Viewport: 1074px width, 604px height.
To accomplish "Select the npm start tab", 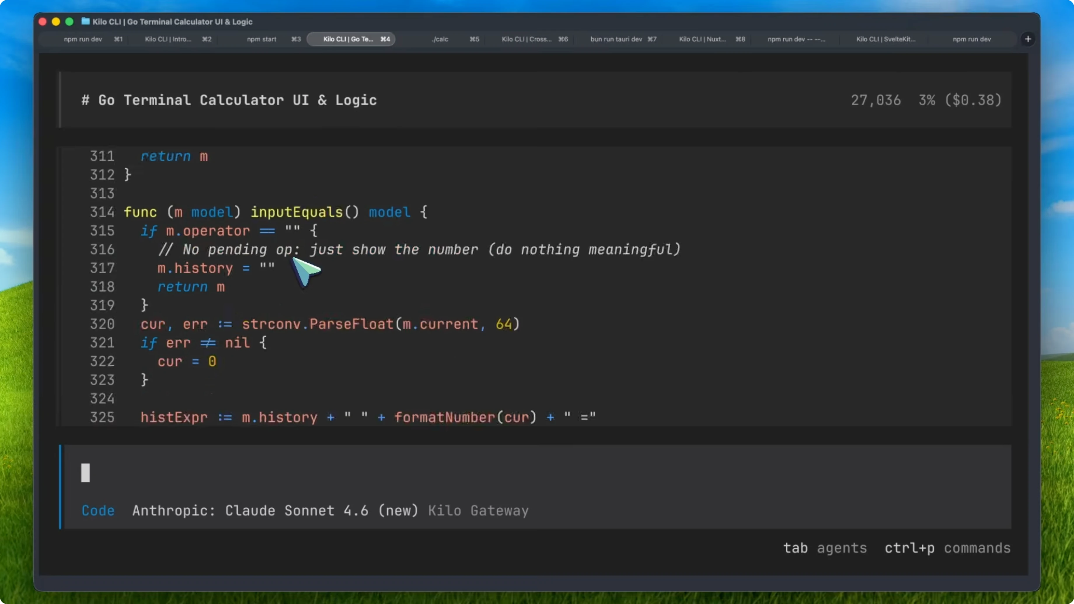I will pyautogui.click(x=261, y=39).
